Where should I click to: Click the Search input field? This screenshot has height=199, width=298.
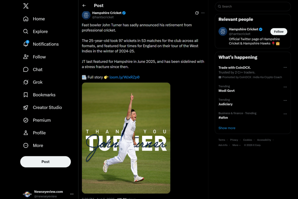click(x=253, y=6)
